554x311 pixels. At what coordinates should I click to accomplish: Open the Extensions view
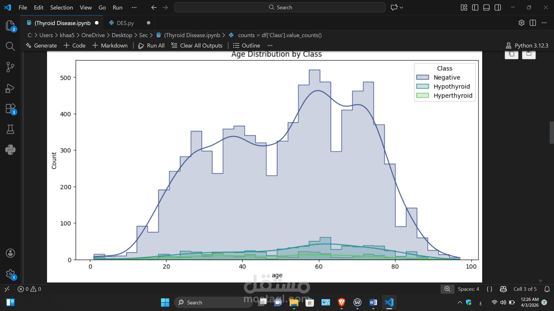(x=10, y=109)
